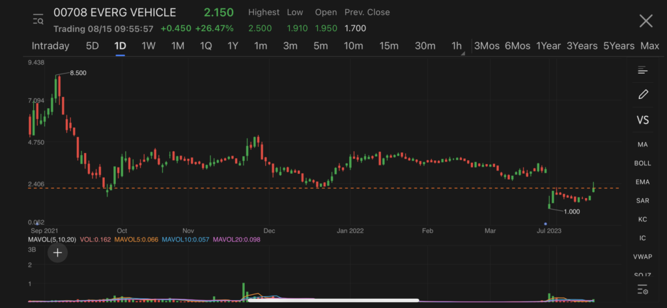Set range to 3Mos
Viewport: 667px width, 308px height.
(x=487, y=46)
